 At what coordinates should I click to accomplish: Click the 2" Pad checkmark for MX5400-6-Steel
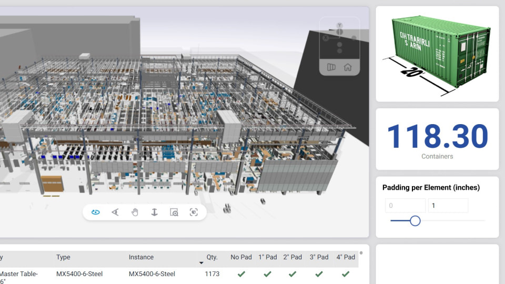click(x=292, y=274)
